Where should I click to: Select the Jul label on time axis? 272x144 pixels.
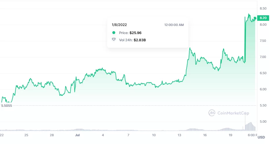(x=77, y=135)
